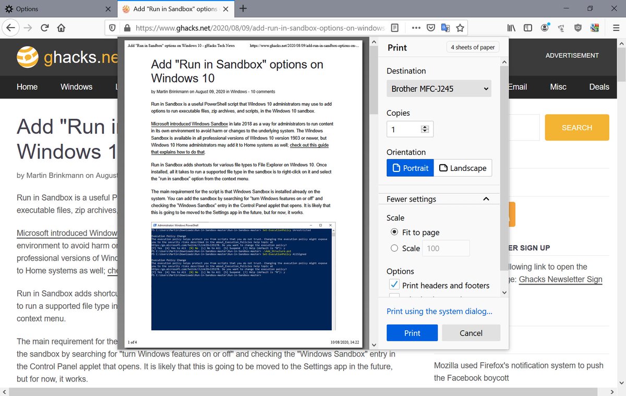Open the Destination printer dropdown

439,89
